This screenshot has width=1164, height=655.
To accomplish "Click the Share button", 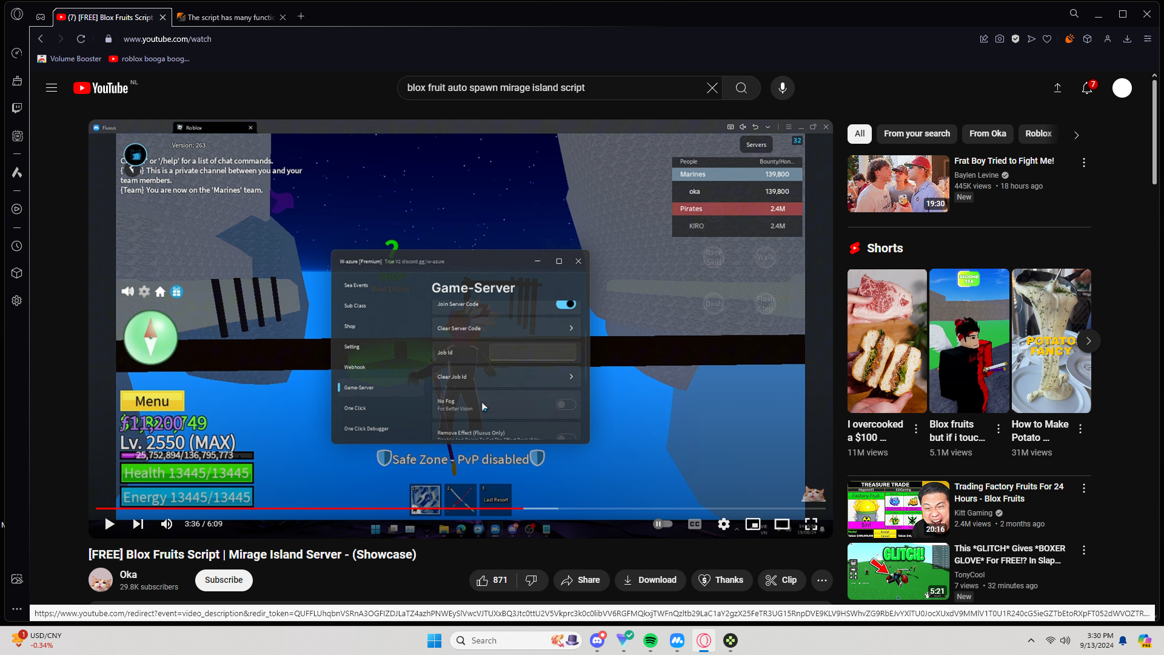I will click(x=580, y=580).
